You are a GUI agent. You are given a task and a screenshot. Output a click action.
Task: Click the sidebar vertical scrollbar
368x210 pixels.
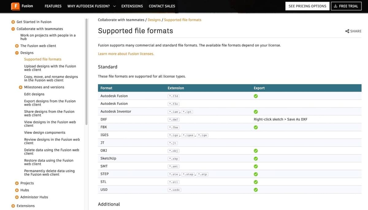coord(86,71)
